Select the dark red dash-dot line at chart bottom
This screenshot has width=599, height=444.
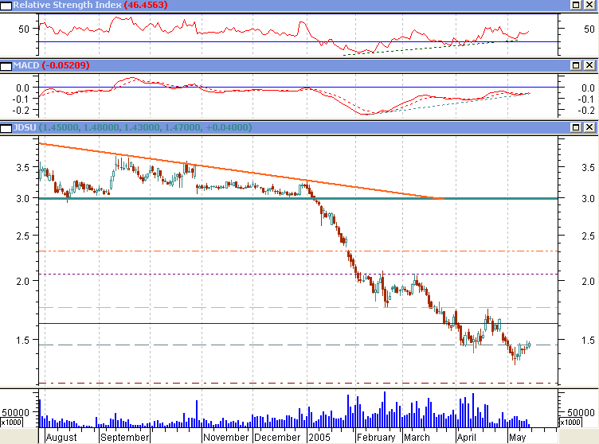point(298,383)
